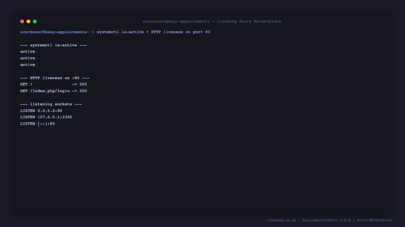Click the line 'LISTEN 0.0.0.0:80'
Image resolution: width=405 pixels, height=227 pixels.
(41, 111)
